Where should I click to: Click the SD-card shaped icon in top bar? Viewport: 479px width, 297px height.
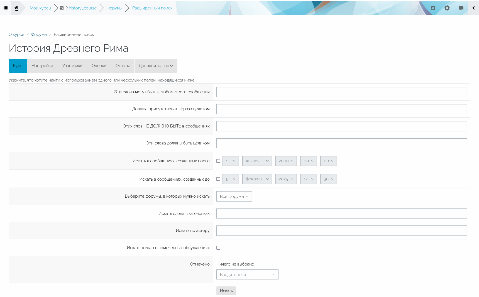click(461, 8)
